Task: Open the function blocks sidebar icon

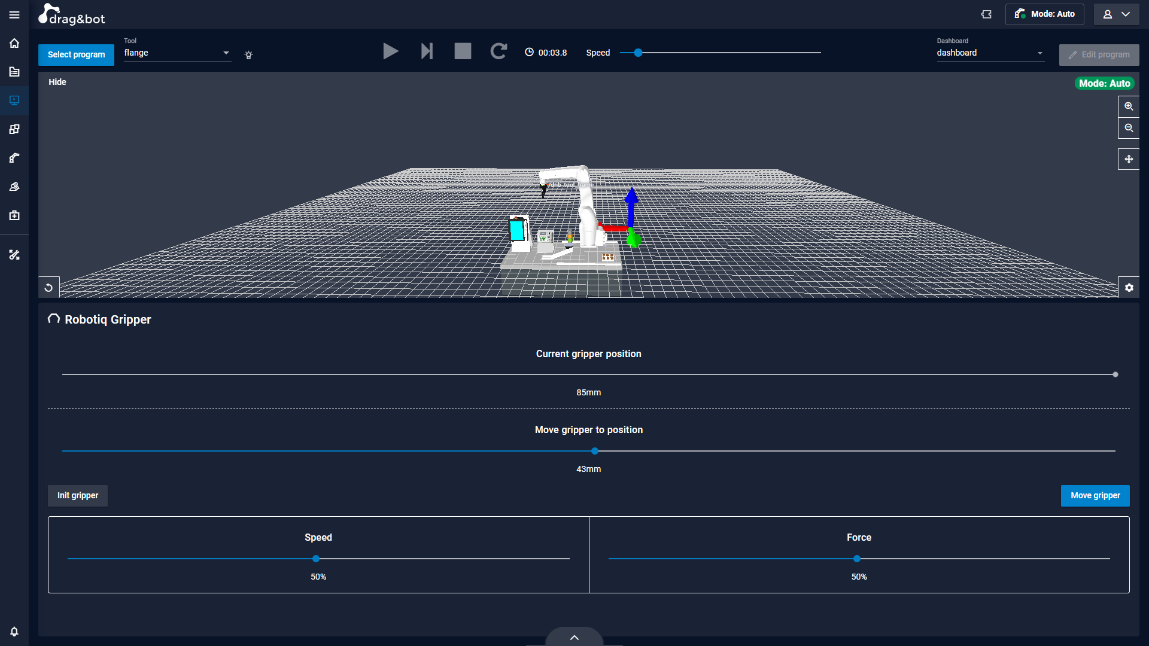Action: pos(14,129)
